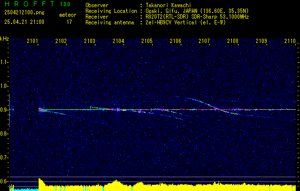Click the Observer field label
Image resolution: width=300 pixels, height=191 pixels.
(97, 5)
